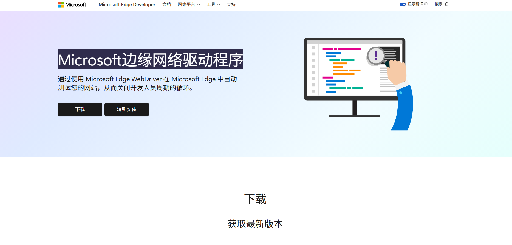Viewport: 512px width, 245px height.
Task: Toggle the 显示翻译 switch off
Action: [x=403, y=4]
